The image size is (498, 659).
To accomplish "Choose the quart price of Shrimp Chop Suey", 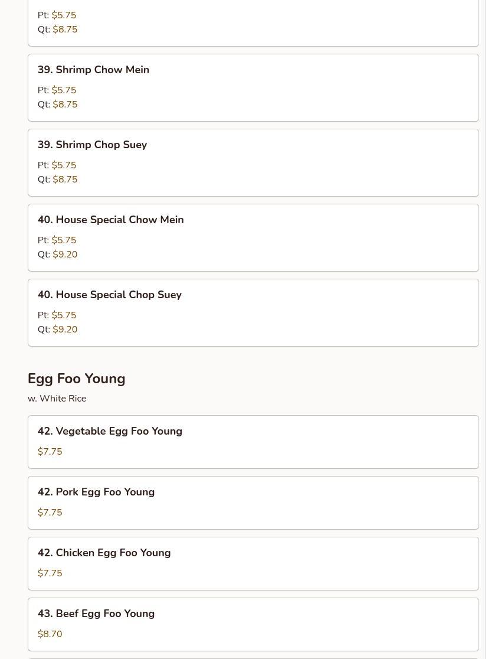I will tap(65, 180).
